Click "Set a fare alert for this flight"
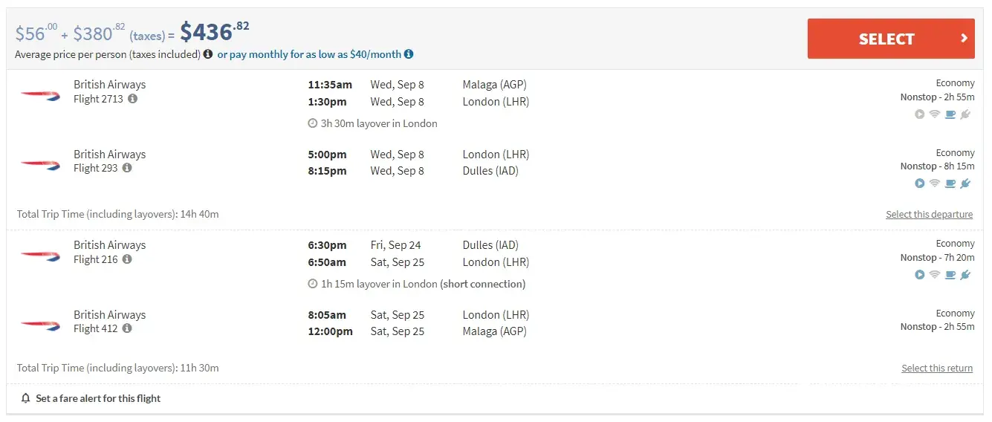 pyautogui.click(x=98, y=398)
